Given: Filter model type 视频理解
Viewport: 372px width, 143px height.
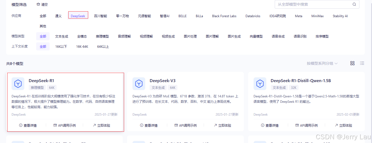Looking at the screenshot, I should pos(146,36).
